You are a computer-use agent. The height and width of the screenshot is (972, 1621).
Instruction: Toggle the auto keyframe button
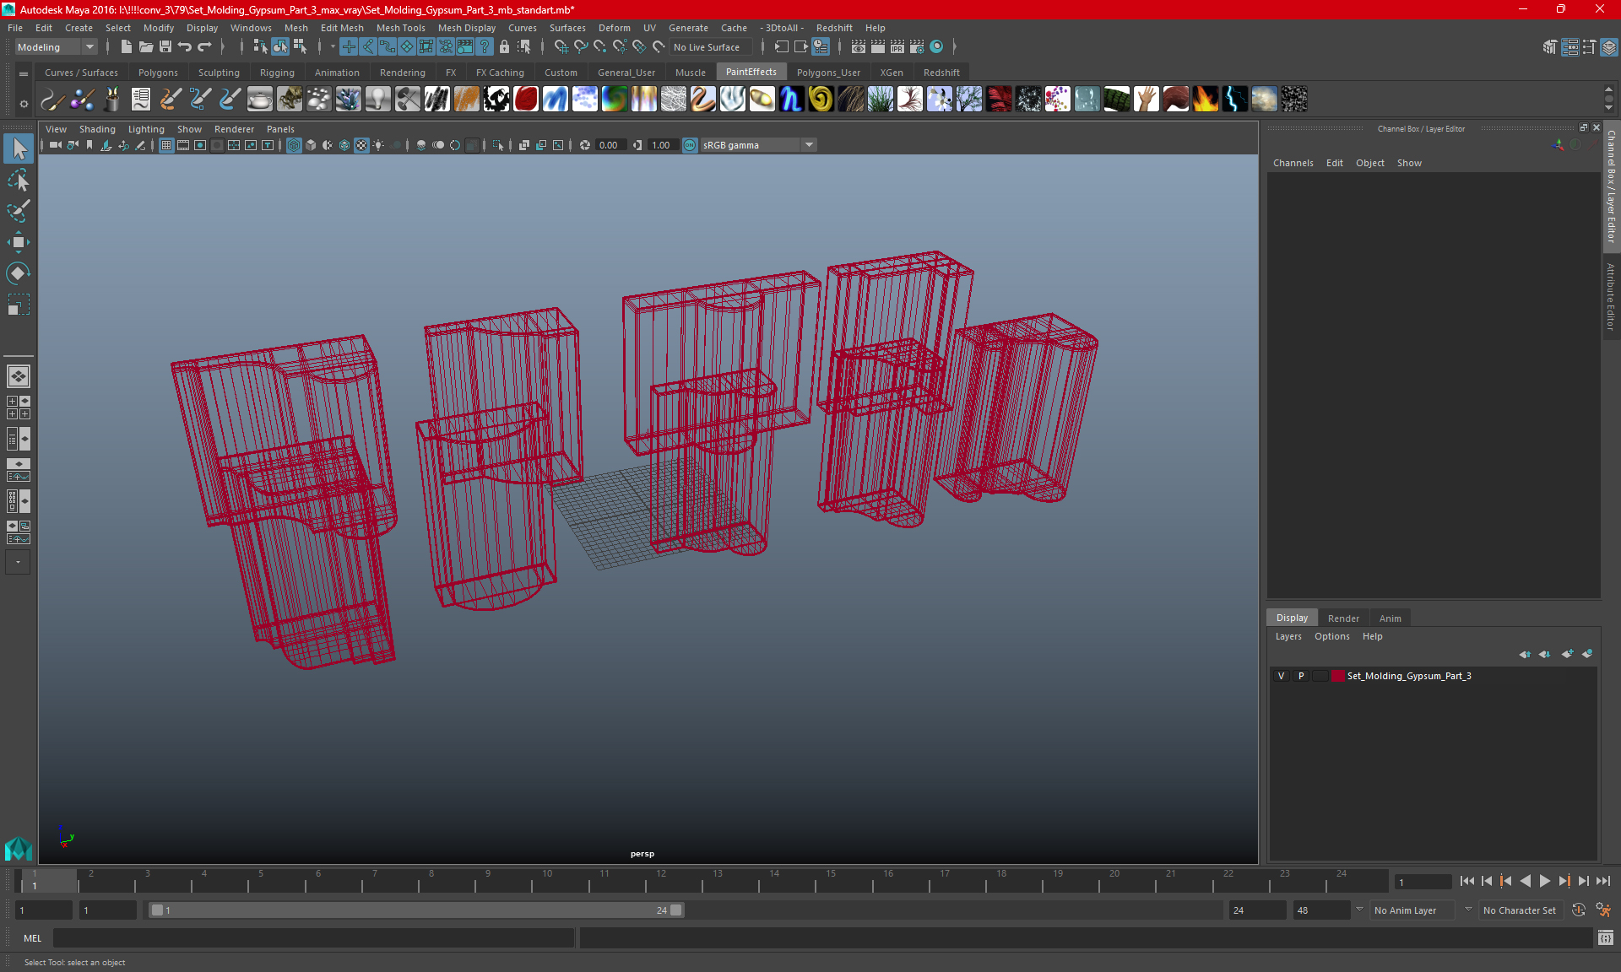coord(1578,910)
